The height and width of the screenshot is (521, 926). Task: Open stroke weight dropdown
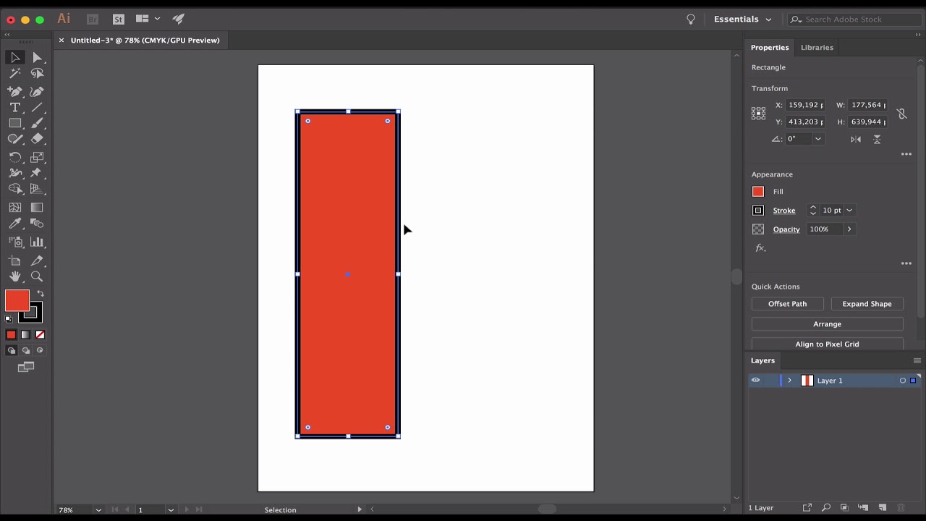[x=849, y=211]
